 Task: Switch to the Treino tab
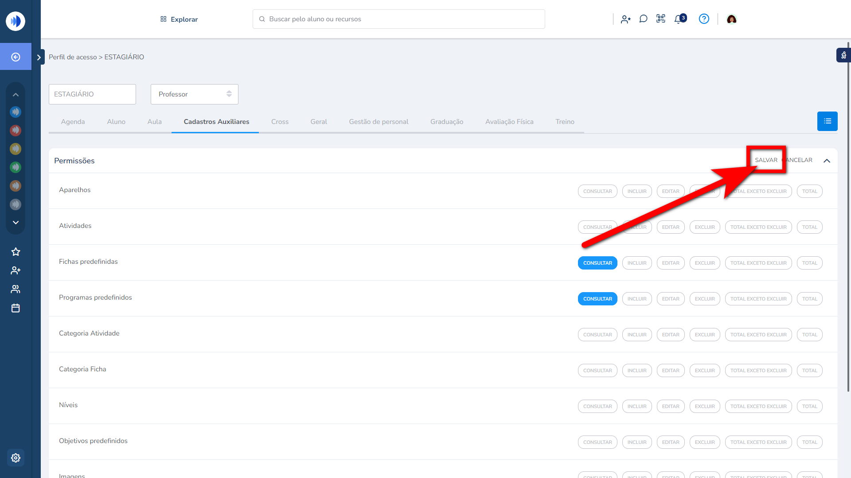tap(565, 122)
